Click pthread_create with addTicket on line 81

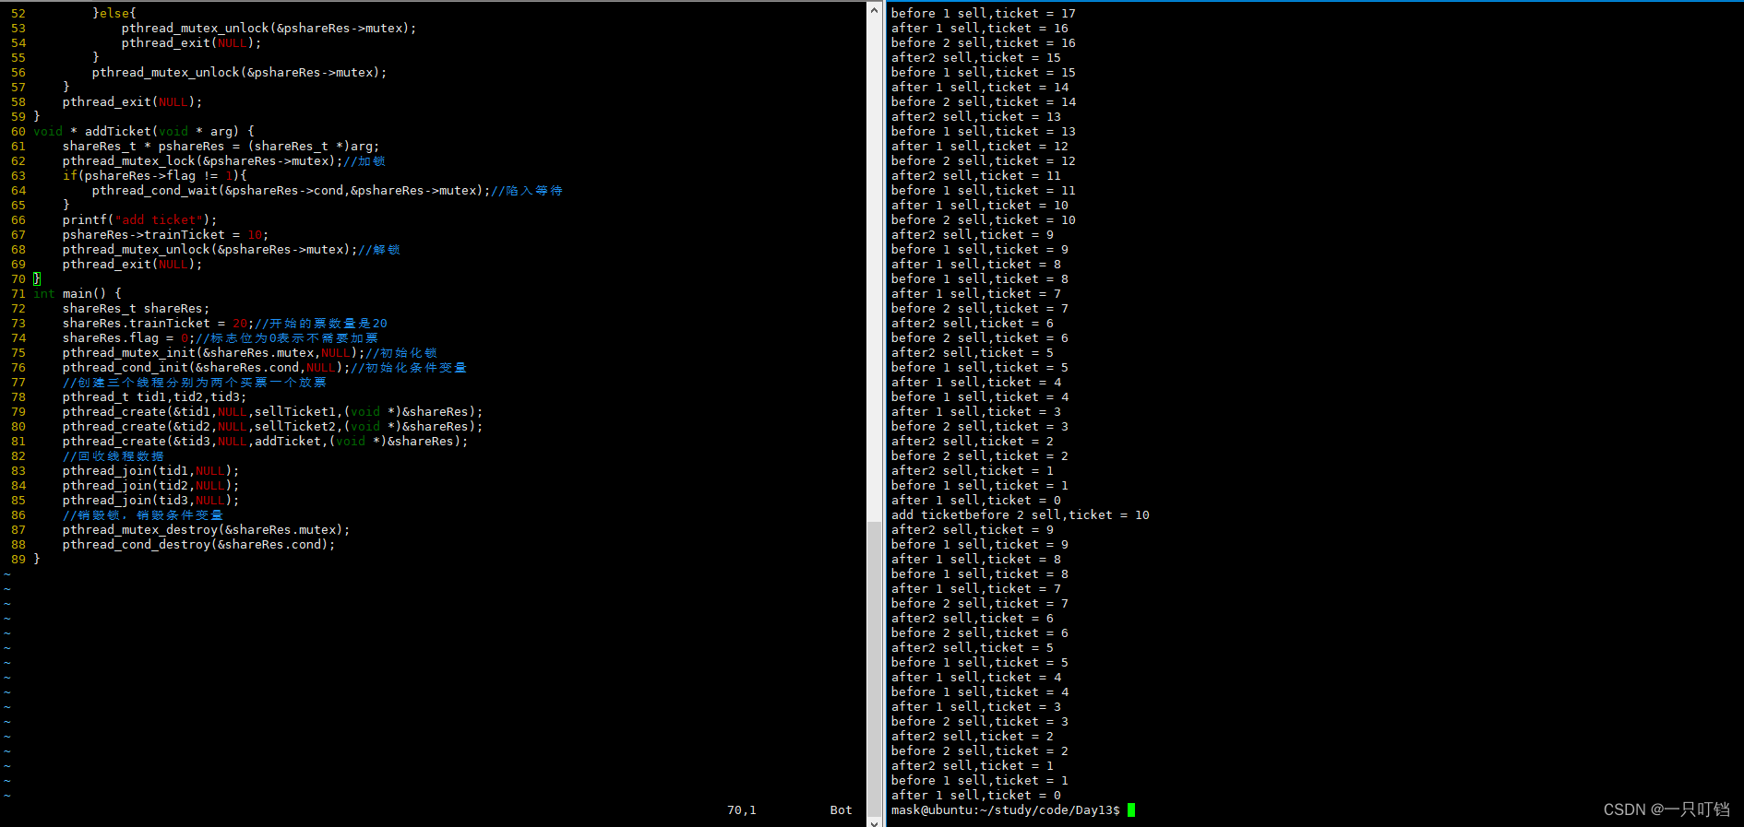pyautogui.click(x=265, y=442)
